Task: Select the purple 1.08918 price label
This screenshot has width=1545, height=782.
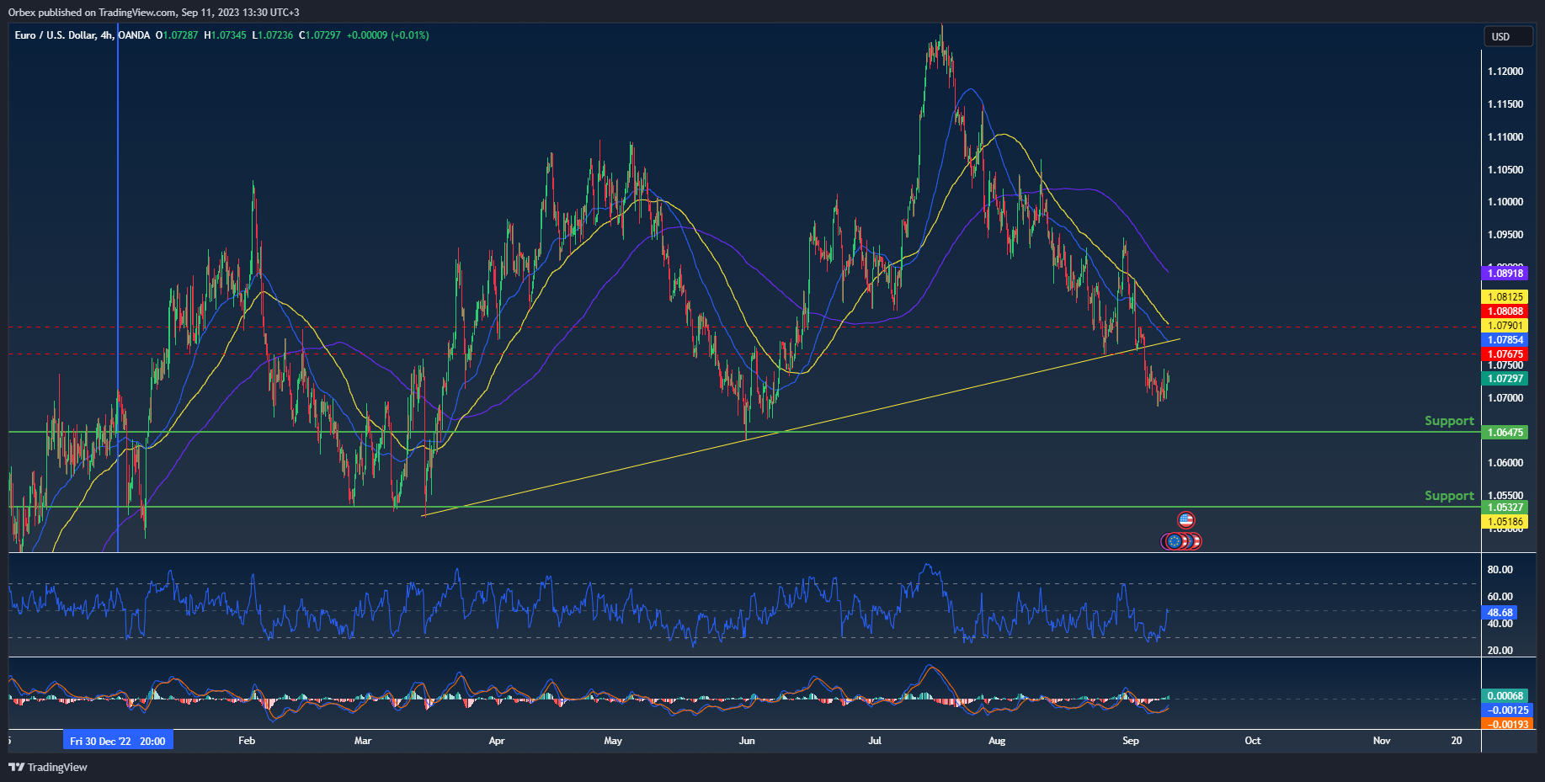Action: (x=1505, y=273)
